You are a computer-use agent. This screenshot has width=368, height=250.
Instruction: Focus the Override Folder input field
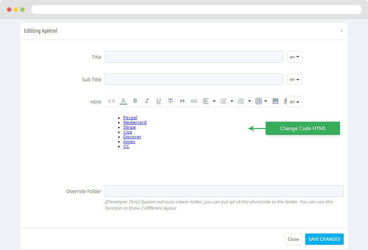point(224,191)
